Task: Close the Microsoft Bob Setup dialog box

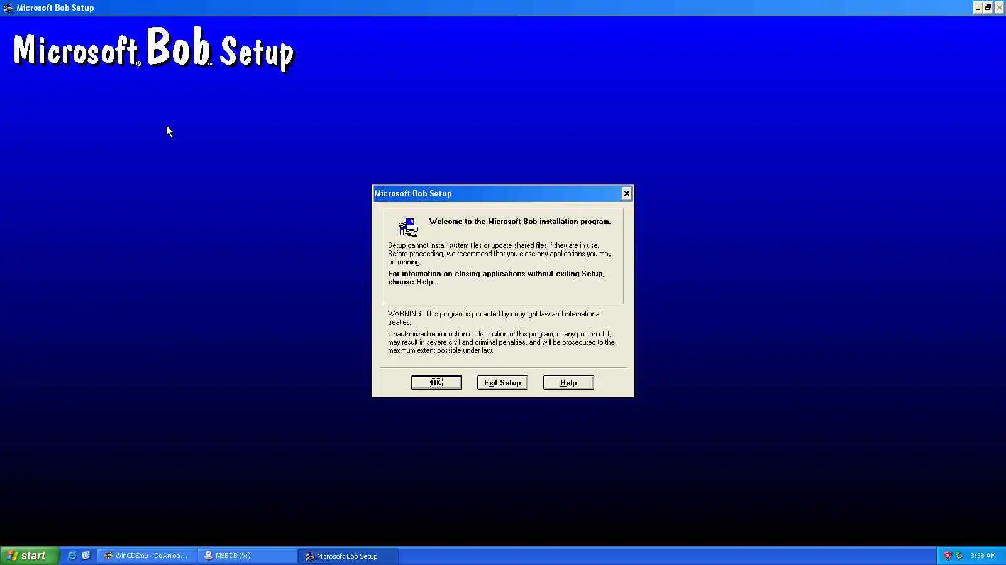Action: [626, 193]
